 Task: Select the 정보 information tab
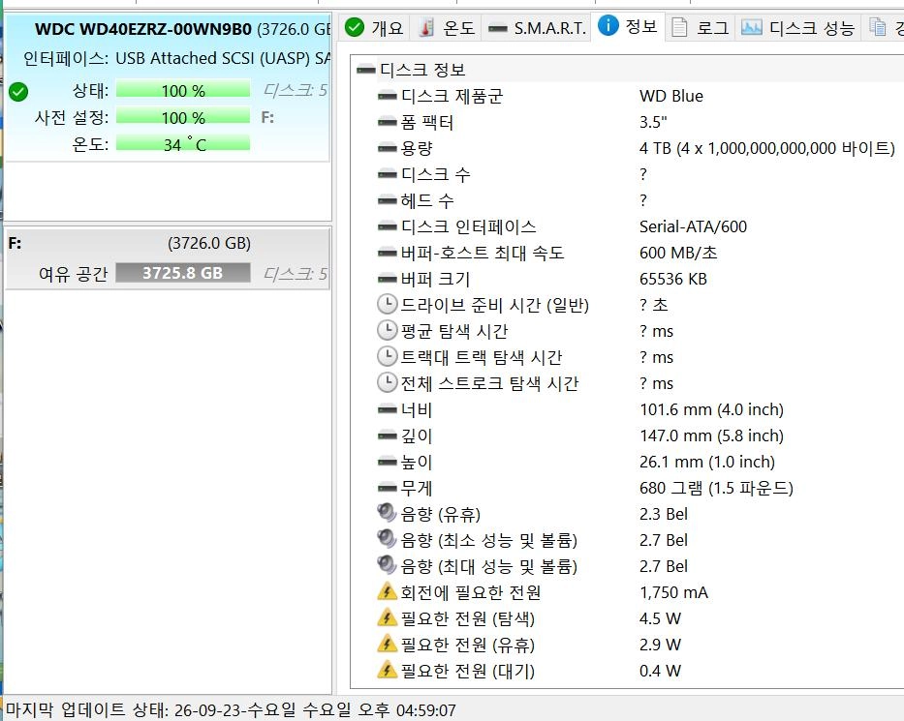(x=628, y=26)
